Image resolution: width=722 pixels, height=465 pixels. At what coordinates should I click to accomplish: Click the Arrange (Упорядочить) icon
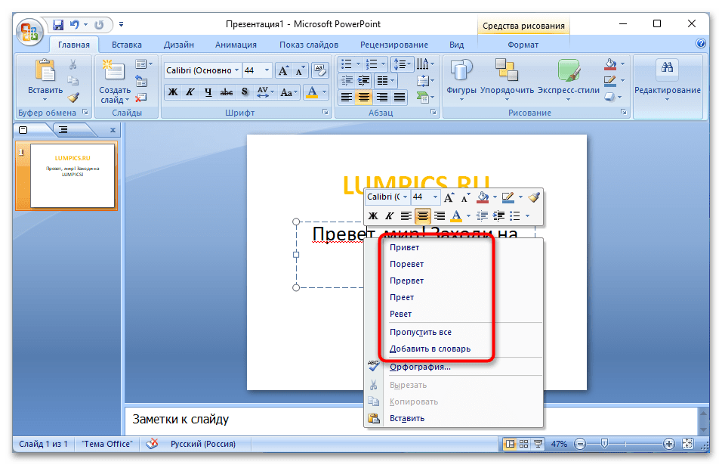pyautogui.click(x=506, y=79)
